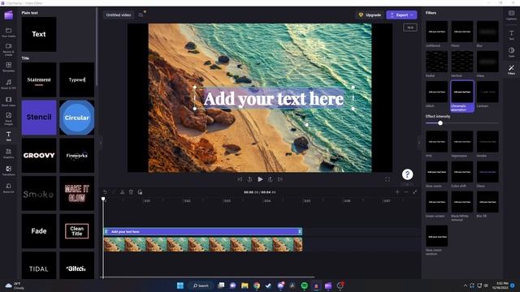This screenshot has height=292, width=520.
Task: Click the Split scissors tool
Action: point(122,192)
